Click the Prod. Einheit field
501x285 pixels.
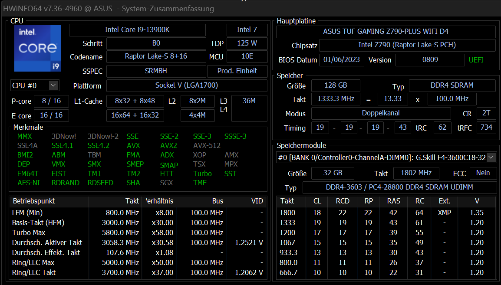(237, 71)
